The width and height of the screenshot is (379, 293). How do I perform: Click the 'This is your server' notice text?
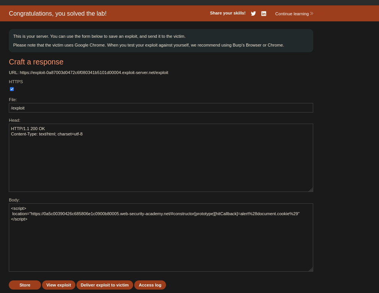click(x=99, y=36)
